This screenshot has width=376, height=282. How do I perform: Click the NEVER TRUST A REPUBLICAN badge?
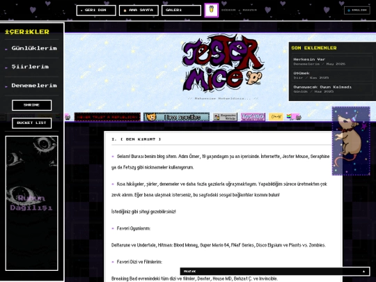pyautogui.click(x=107, y=117)
